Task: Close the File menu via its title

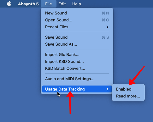Action: pos(49,4)
